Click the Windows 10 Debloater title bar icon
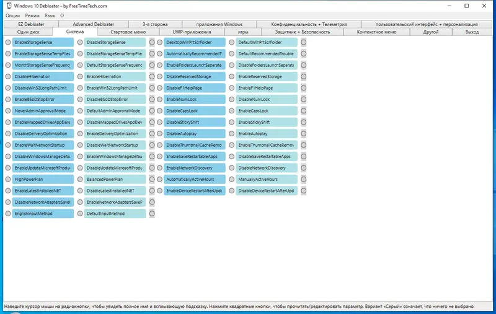Viewport: 496px width, 314px height. click(x=9, y=6)
